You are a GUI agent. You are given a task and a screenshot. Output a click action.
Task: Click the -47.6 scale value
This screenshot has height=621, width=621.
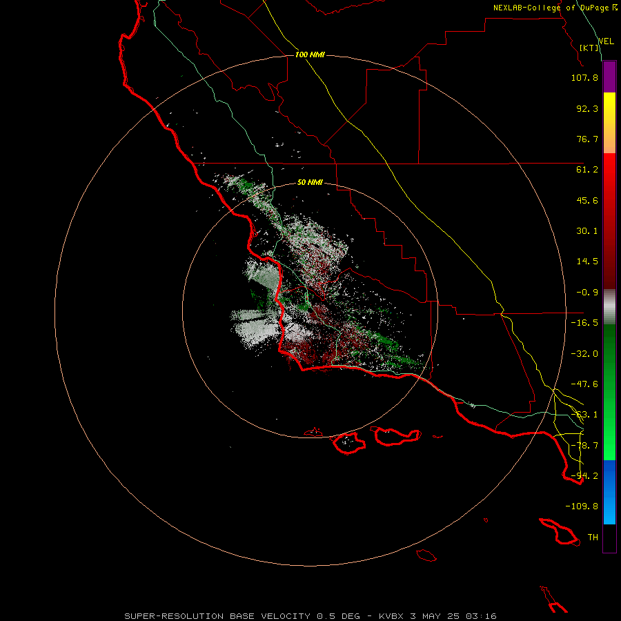pos(584,384)
